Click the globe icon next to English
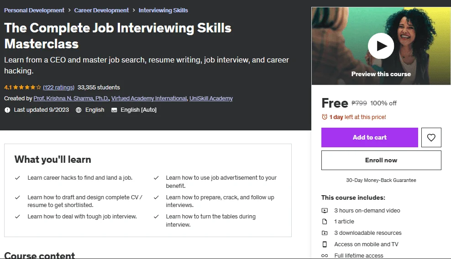 tap(79, 110)
